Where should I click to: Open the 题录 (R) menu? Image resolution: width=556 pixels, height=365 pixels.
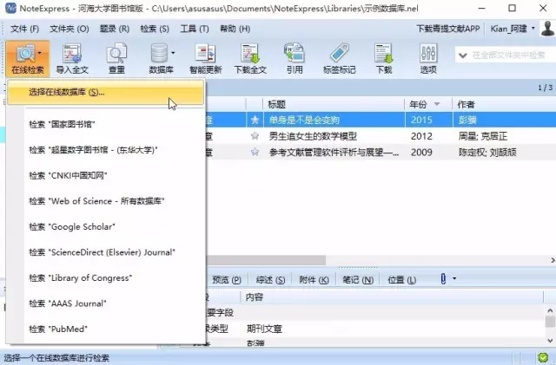pyautogui.click(x=114, y=29)
